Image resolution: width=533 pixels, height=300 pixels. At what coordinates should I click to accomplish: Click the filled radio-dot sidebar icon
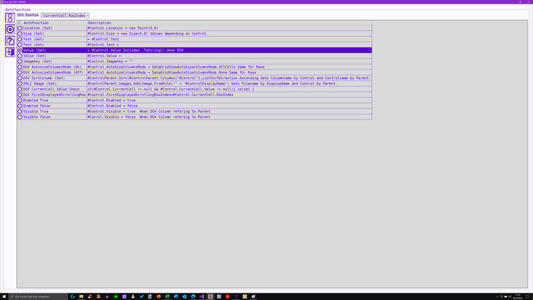click(x=10, y=29)
